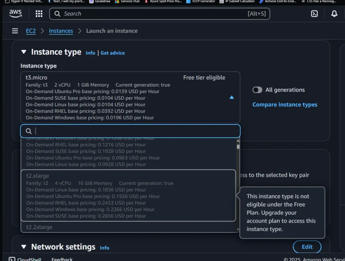Open notifications bell
The image size is (345, 261).
pos(334,13)
